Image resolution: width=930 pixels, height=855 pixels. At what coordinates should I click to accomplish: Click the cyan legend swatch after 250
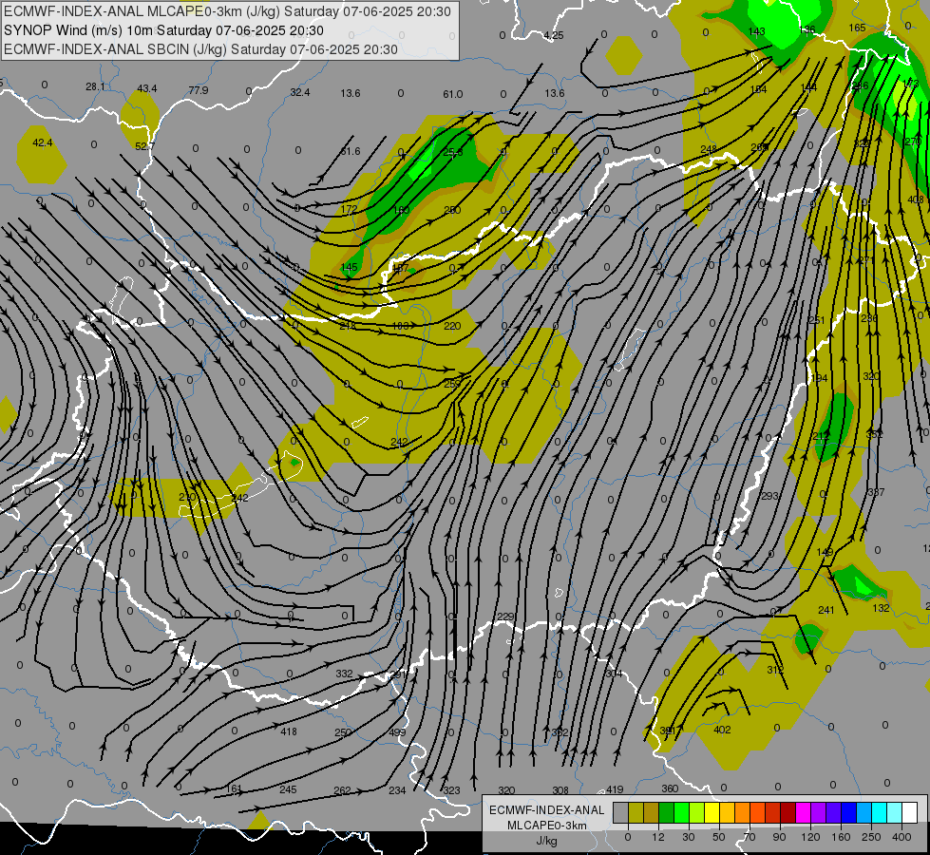[879, 812]
